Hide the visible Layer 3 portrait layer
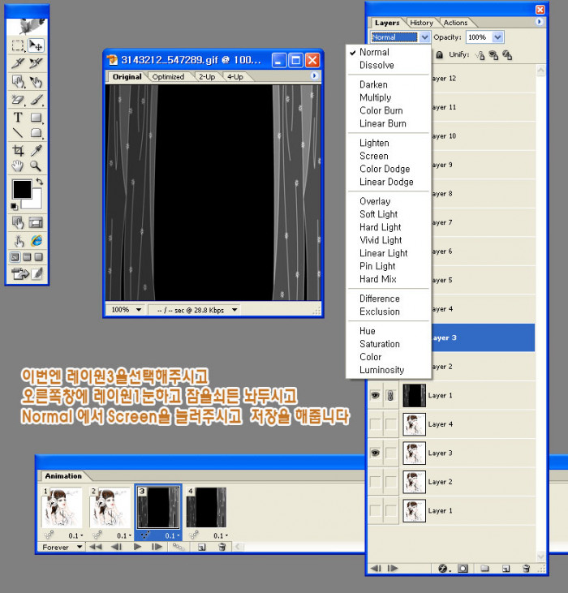Image resolution: width=568 pixels, height=593 pixels. [x=375, y=453]
